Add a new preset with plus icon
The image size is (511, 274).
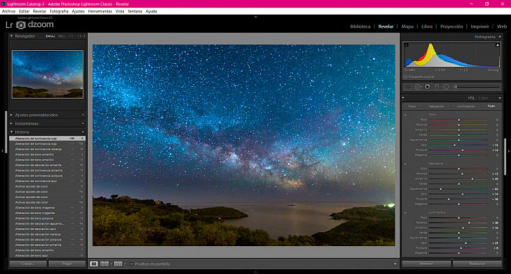[x=83, y=115]
